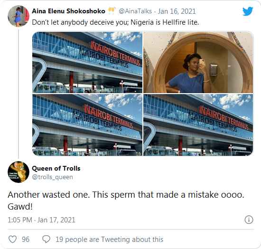Open bottom-right Nairobi Terminus photo
This screenshot has width=261, height=249.
coord(198,125)
